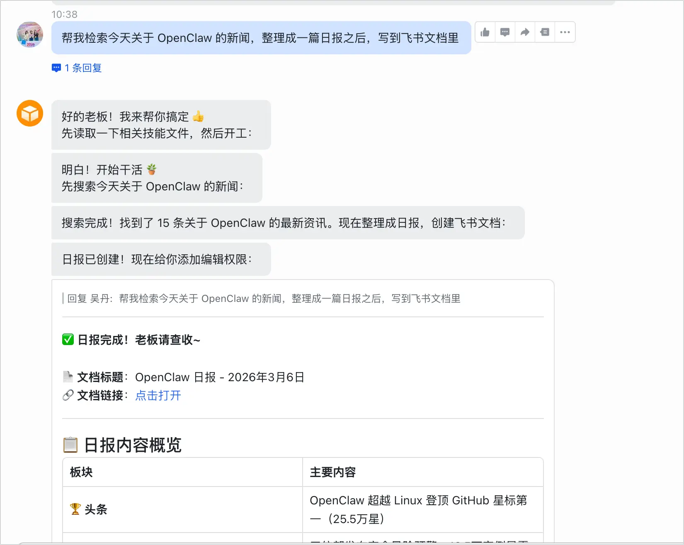
Task: Click the 主要内容 table header cell
Action: [x=423, y=472]
